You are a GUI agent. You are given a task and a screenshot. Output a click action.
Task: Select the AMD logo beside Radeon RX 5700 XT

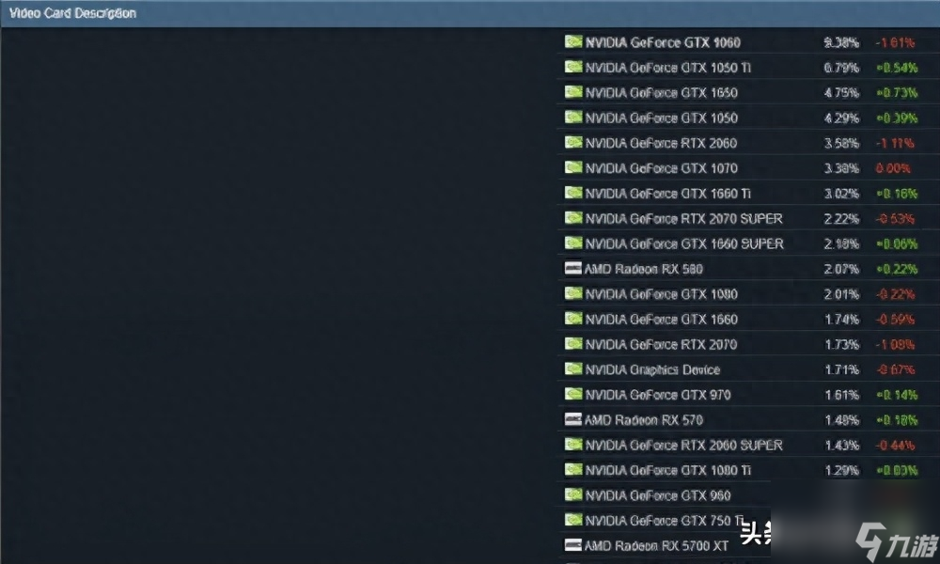coord(573,545)
